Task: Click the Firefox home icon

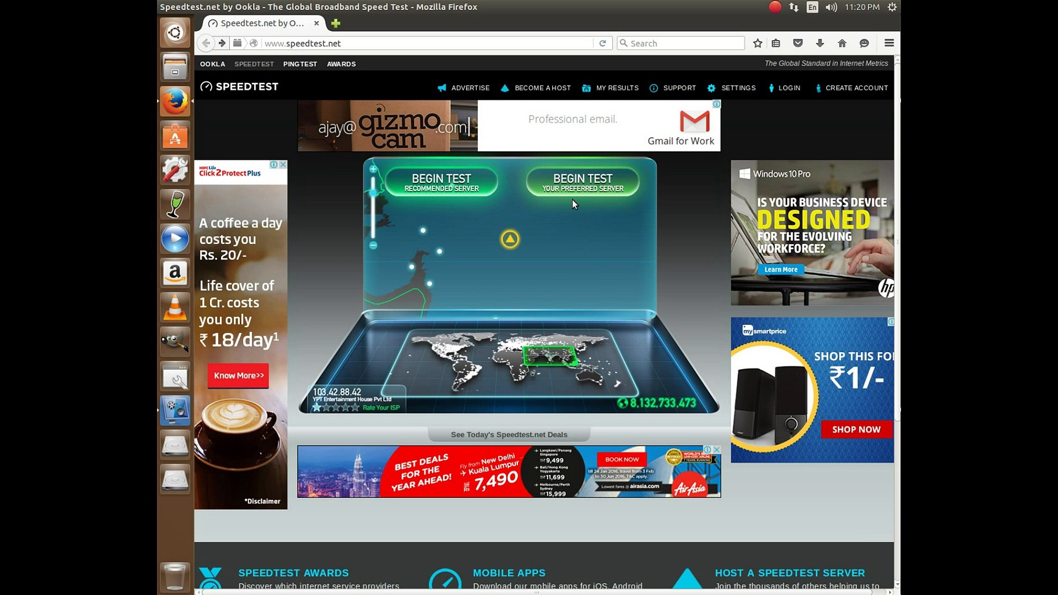Action: (x=843, y=43)
